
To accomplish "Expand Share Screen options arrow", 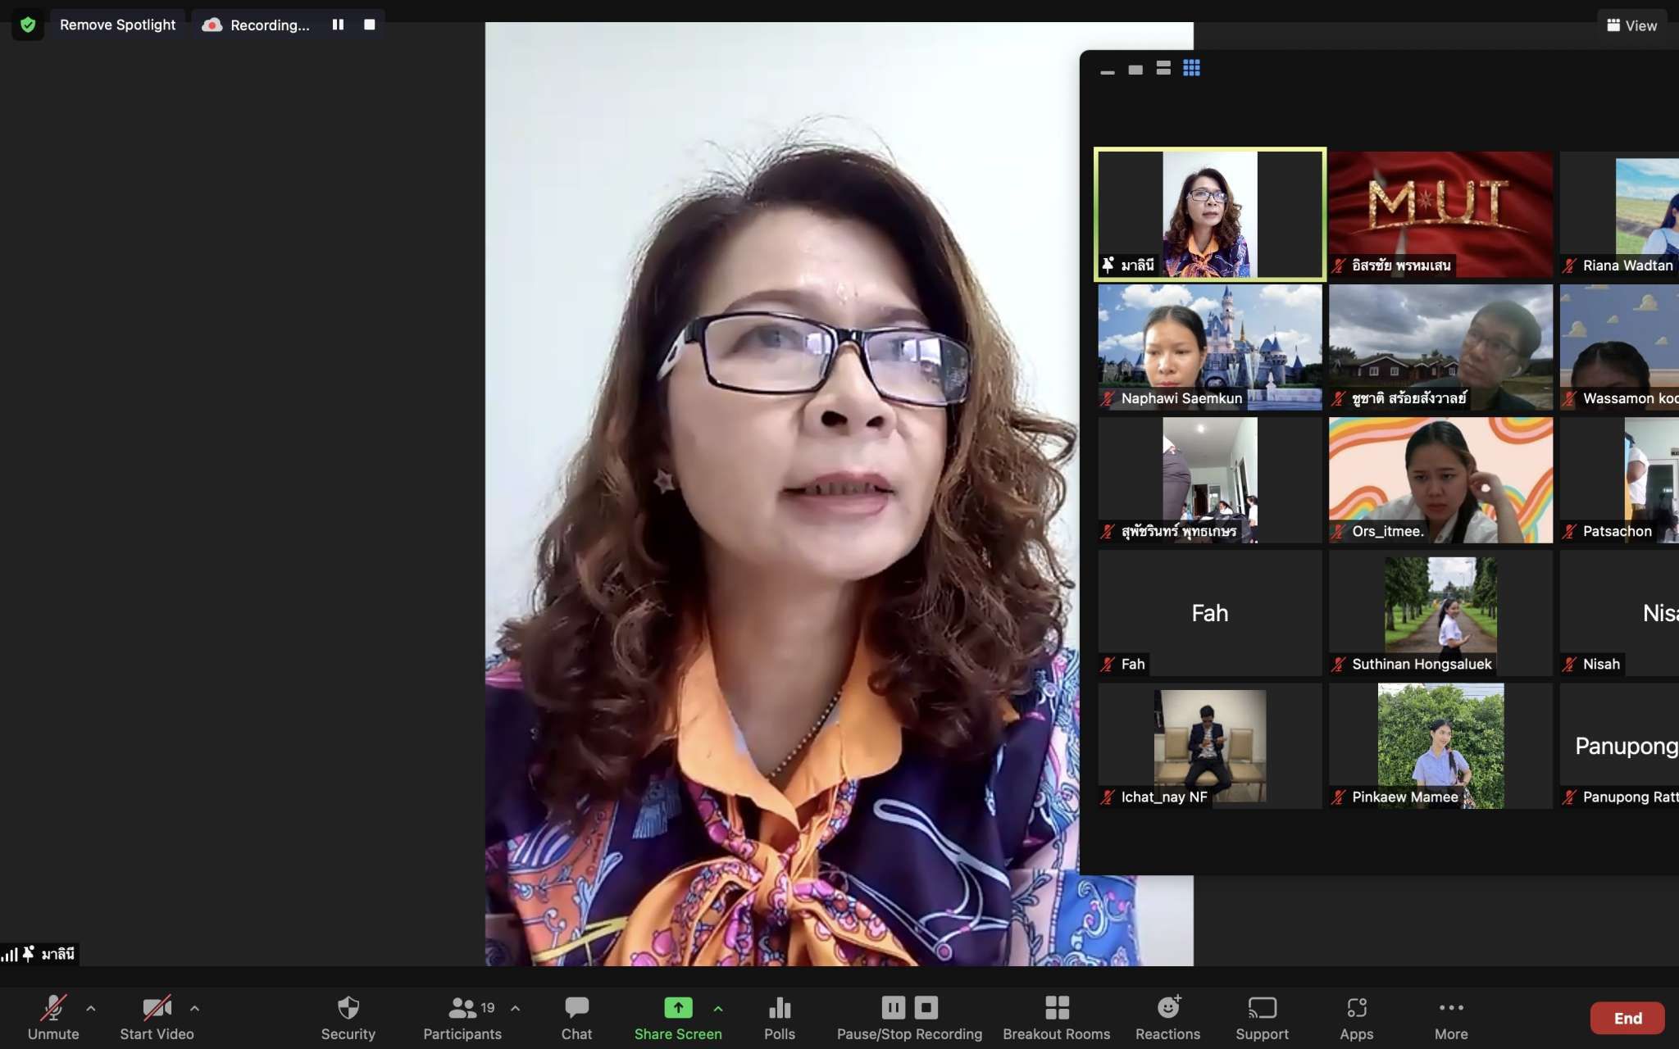I will coord(718,1008).
